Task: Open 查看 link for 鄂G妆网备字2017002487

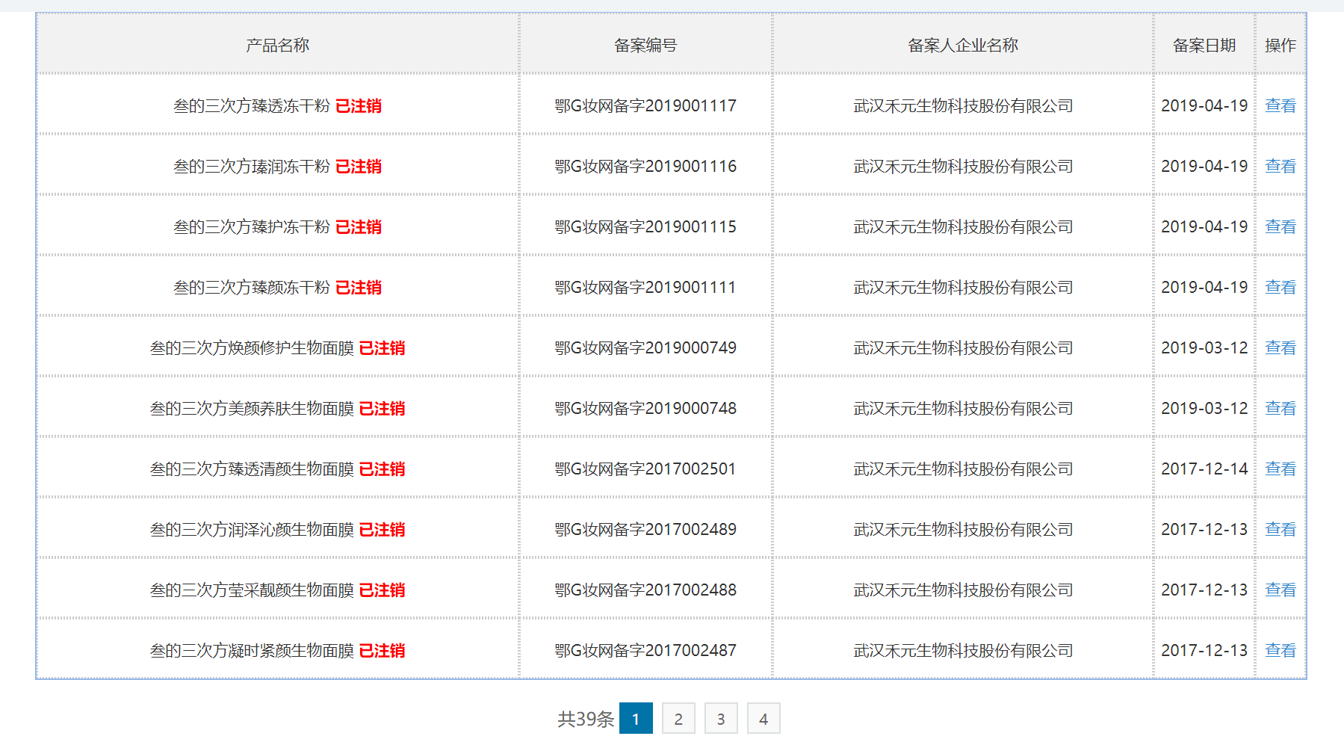Action: pos(1280,650)
